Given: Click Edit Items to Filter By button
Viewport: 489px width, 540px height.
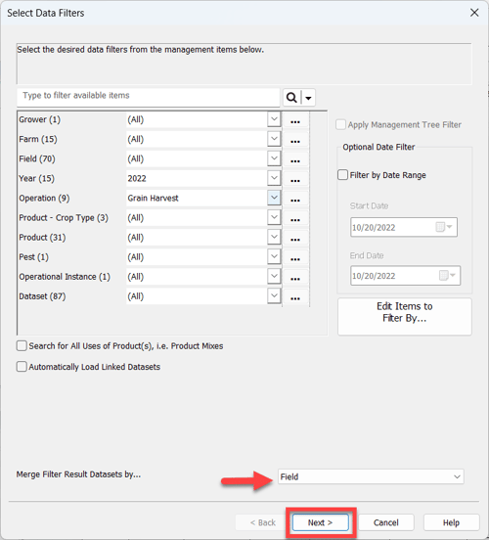Looking at the screenshot, I should pos(405,317).
